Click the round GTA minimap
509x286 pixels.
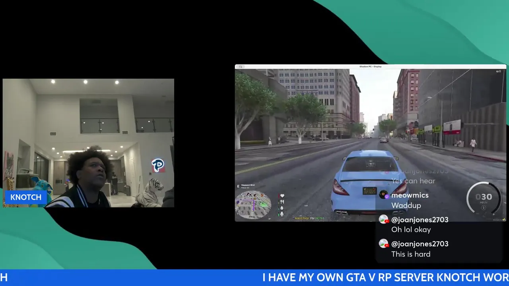[x=253, y=205]
